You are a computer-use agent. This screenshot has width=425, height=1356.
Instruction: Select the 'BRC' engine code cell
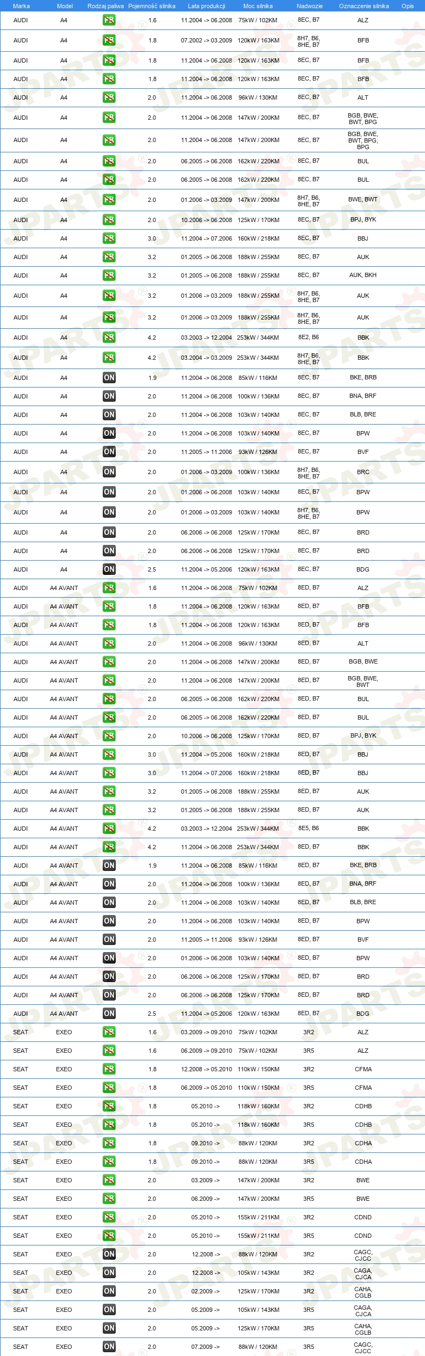tap(363, 472)
